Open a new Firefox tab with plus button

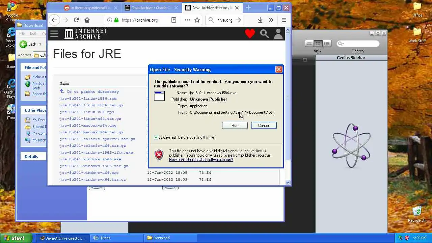click(x=248, y=8)
